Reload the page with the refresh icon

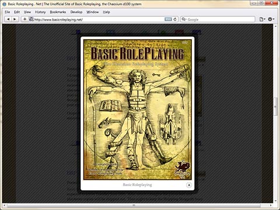coord(175,19)
